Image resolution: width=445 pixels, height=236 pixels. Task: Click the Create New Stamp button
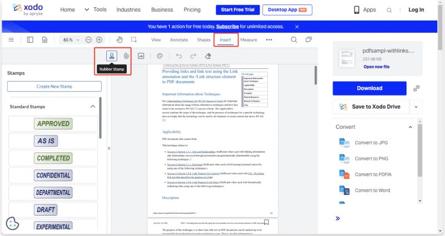click(x=55, y=86)
